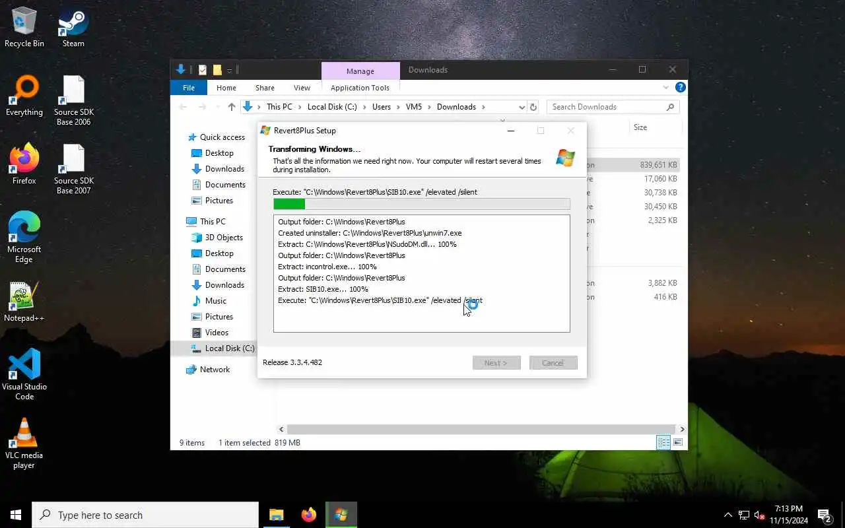Click the setup installation progress bar
This screenshot has height=528, width=845.
[422, 204]
